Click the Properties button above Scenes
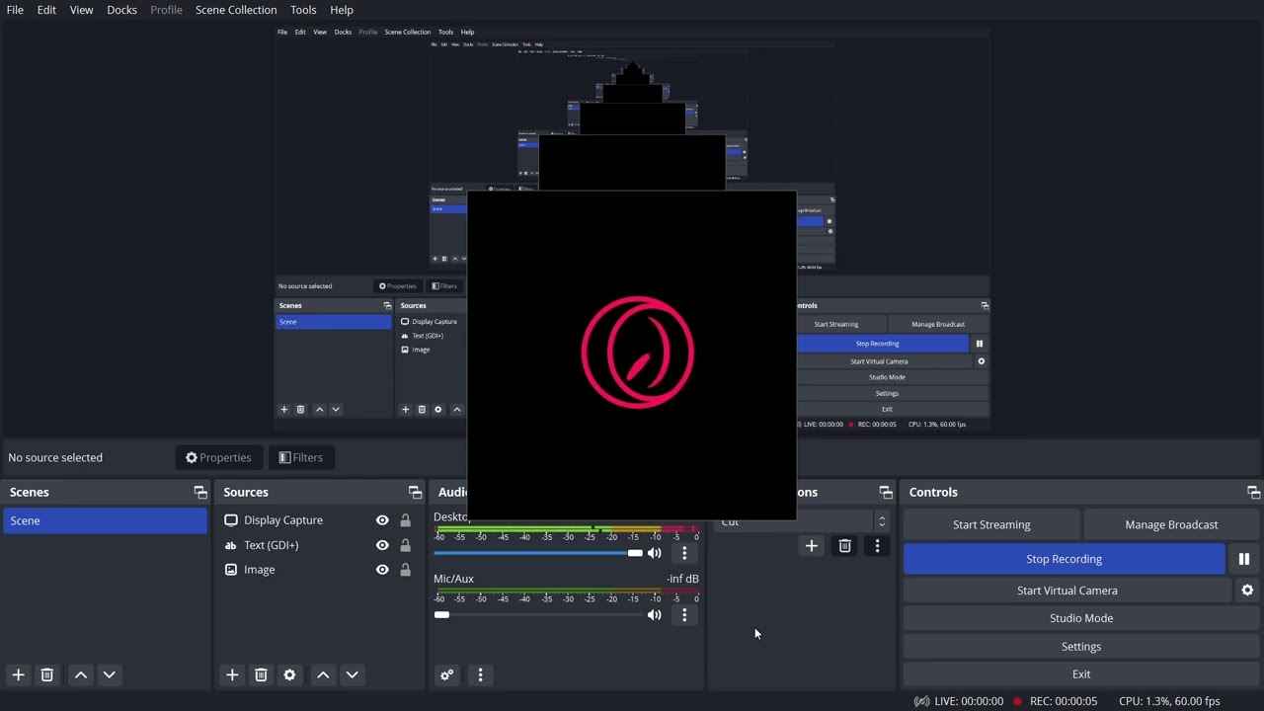This screenshot has width=1264, height=711. click(218, 457)
